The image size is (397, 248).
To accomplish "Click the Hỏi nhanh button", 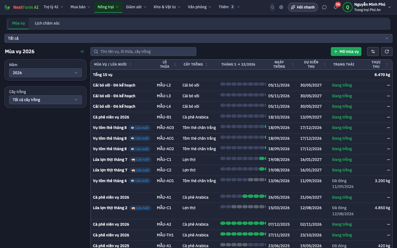I will [x=303, y=7].
